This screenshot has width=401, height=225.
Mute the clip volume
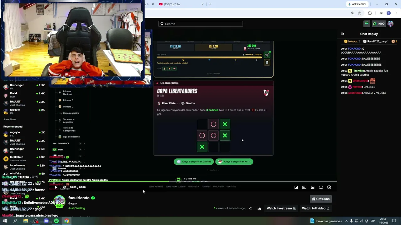(64, 187)
